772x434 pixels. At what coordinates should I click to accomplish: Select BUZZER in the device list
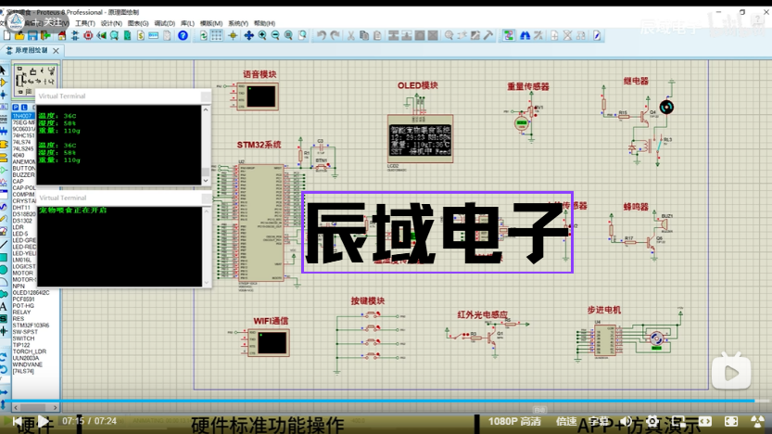(23, 175)
